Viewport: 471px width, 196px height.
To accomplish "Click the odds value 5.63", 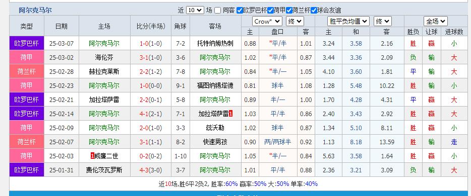I will [329, 156].
